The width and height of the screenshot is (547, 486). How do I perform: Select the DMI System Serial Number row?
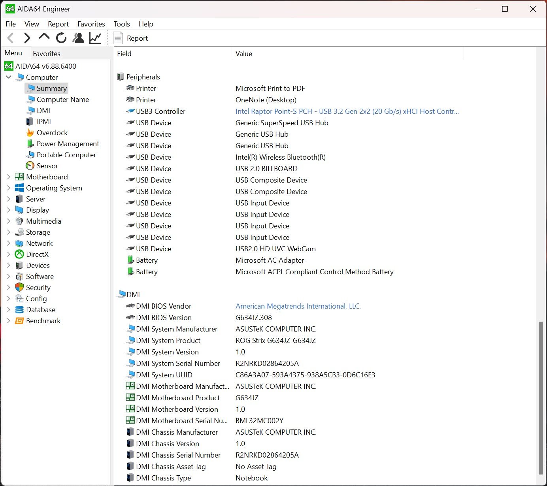[x=289, y=364]
